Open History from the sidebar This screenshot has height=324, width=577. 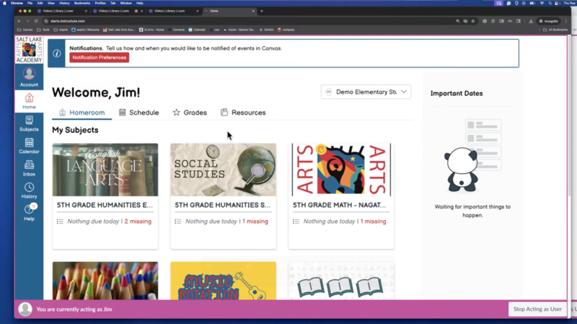point(29,191)
